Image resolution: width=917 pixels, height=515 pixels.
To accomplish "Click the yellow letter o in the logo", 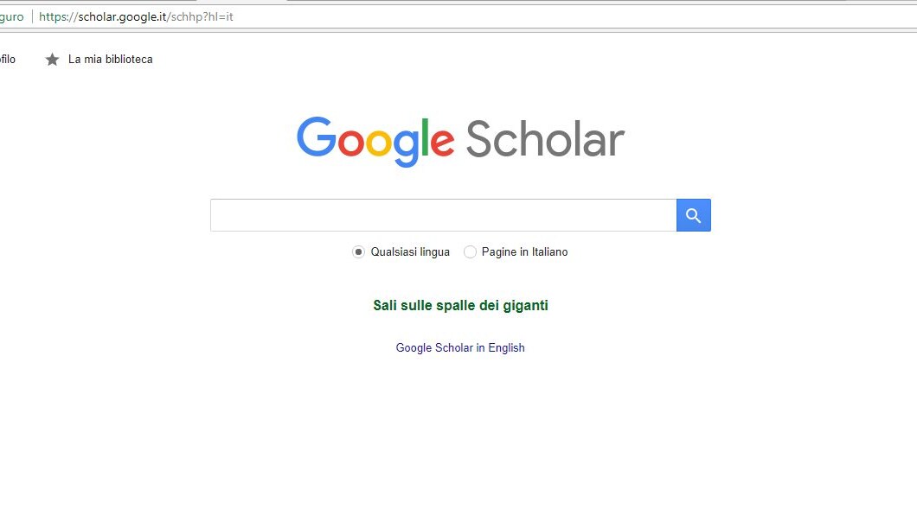I will pos(379,143).
